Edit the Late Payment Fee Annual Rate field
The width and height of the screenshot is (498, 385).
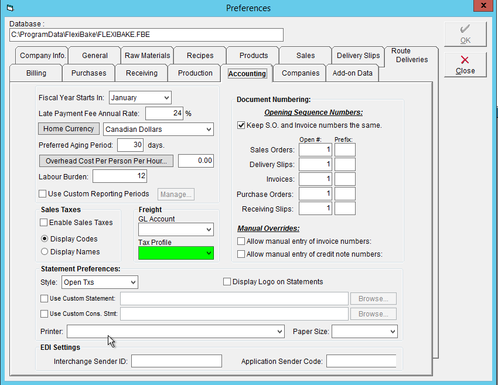(x=164, y=114)
